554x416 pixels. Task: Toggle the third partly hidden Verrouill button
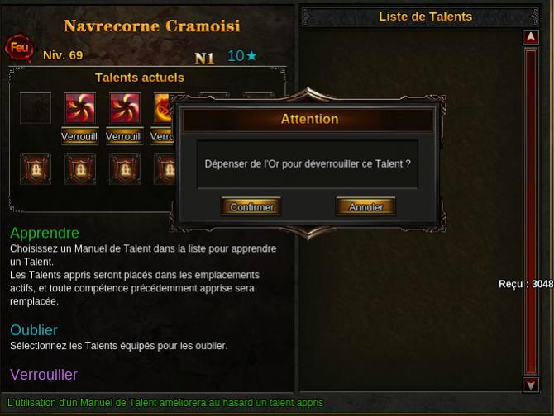coord(162,136)
